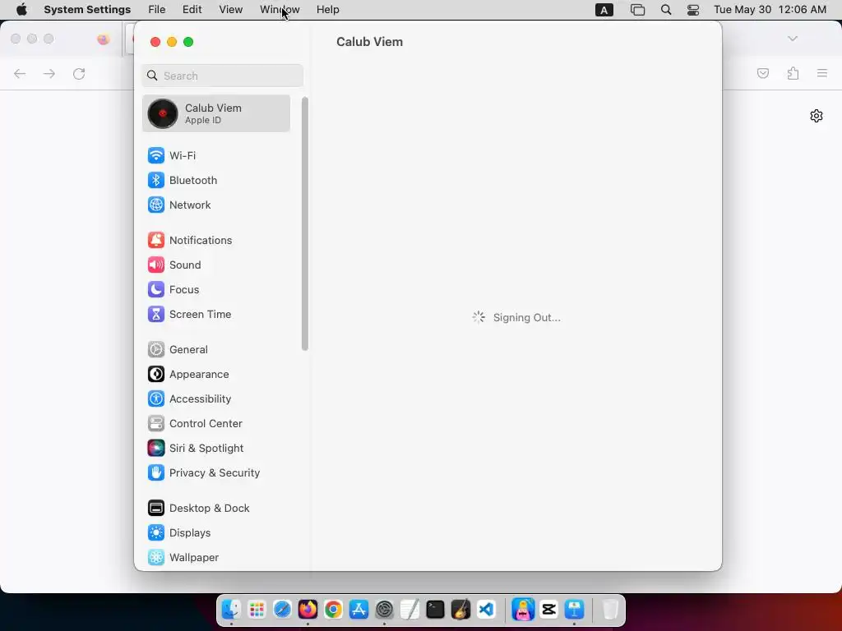Open Trash from the Dock
Image resolution: width=842 pixels, height=631 pixels.
611,610
